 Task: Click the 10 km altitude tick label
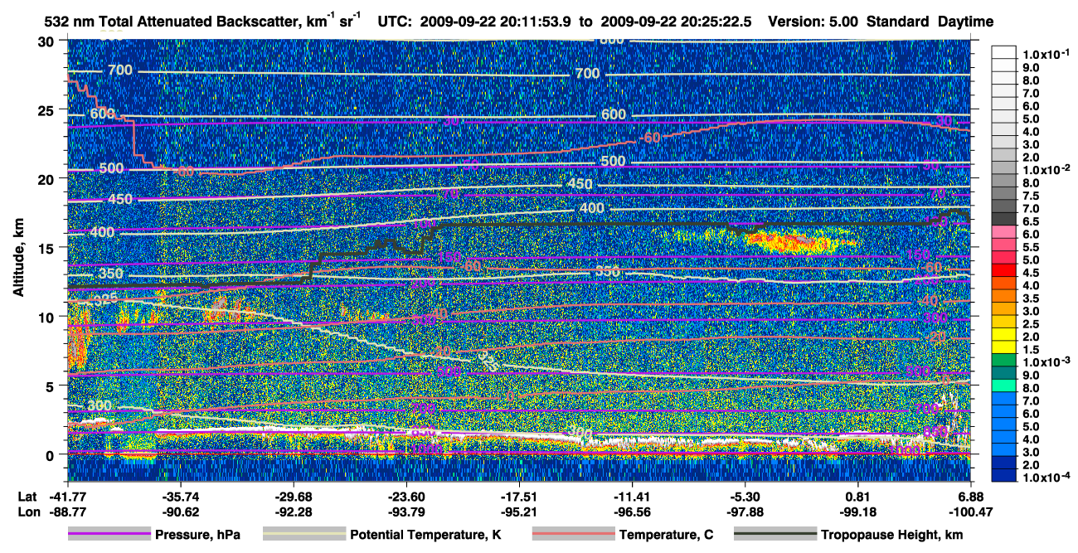(x=45, y=317)
